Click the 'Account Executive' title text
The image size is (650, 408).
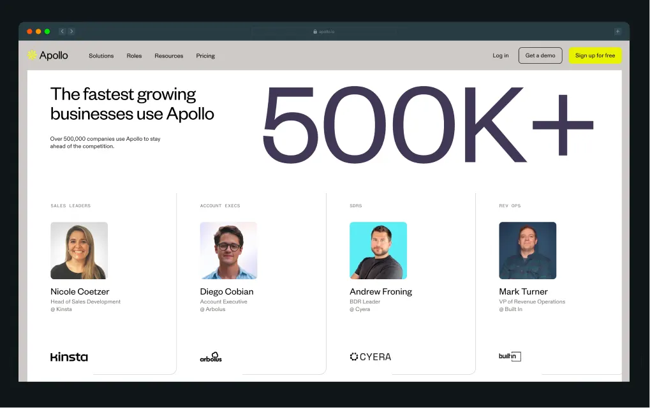coord(223,302)
